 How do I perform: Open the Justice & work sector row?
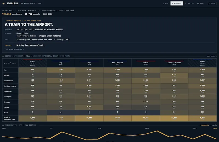pos(109,86)
